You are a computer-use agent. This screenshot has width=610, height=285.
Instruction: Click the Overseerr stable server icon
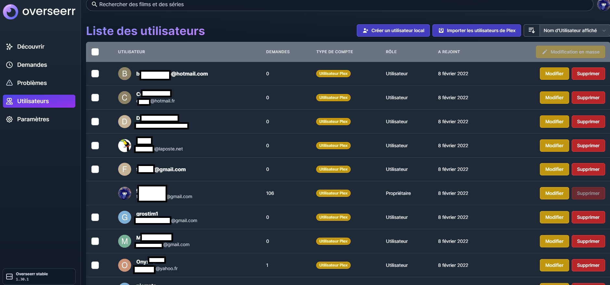[9, 277]
